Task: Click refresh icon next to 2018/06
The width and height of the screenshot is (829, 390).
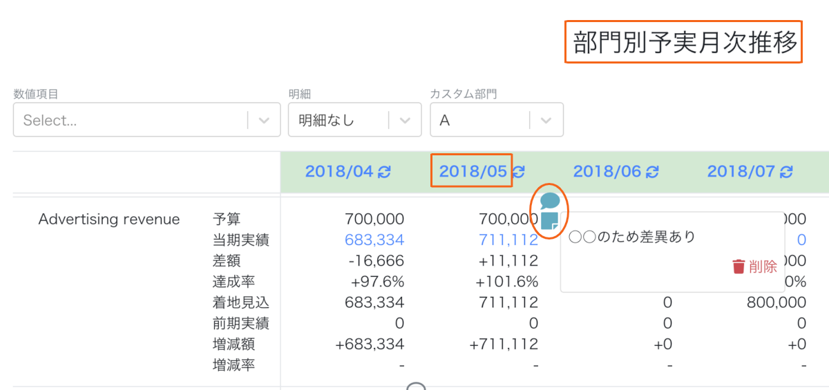Action: (x=653, y=172)
